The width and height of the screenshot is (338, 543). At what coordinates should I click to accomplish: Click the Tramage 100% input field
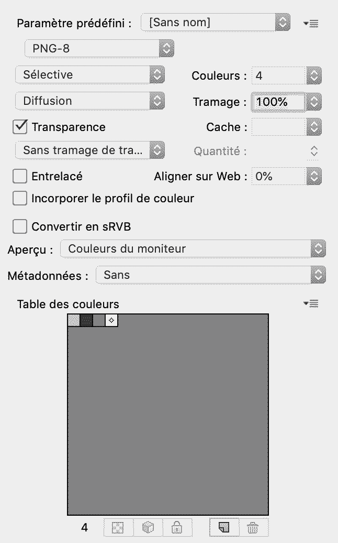278,102
